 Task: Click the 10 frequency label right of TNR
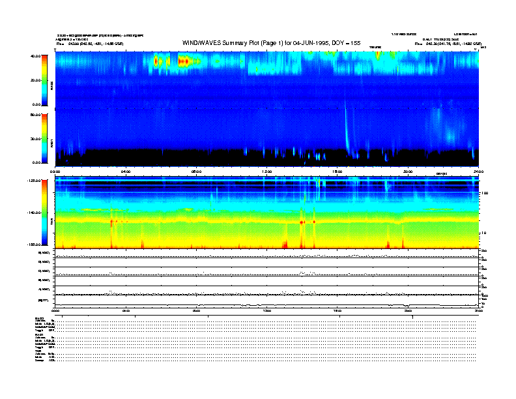[x=483, y=233]
